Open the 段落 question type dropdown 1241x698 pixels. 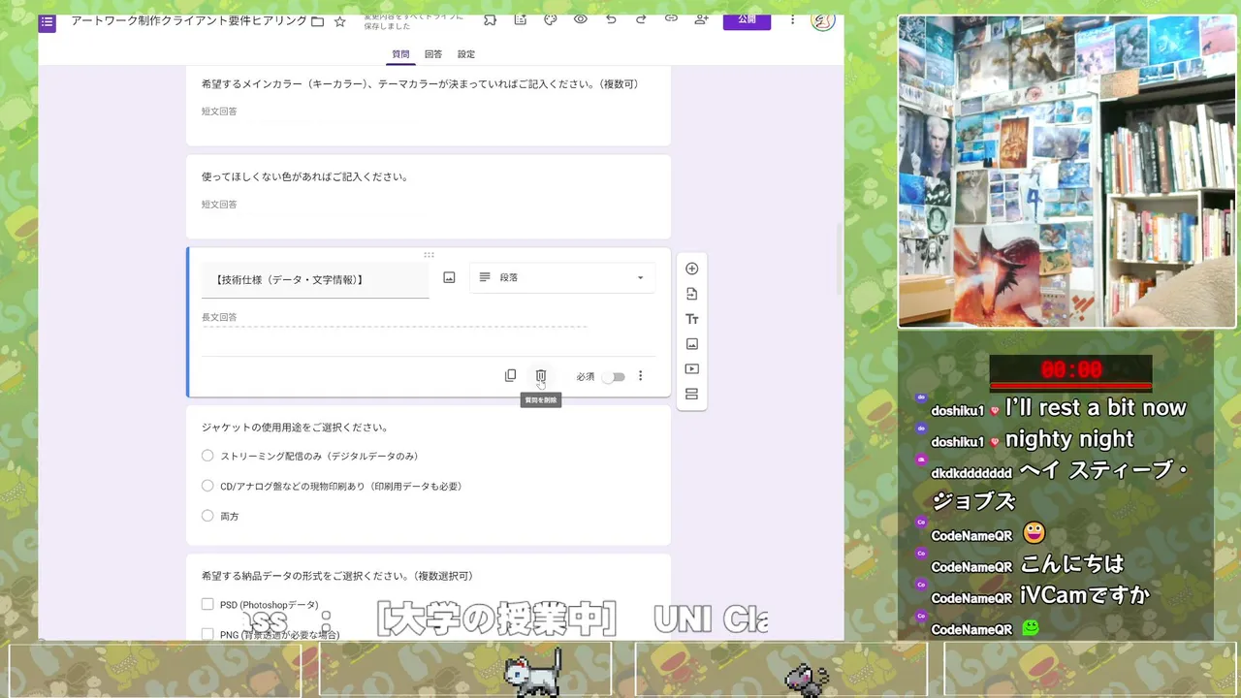pos(562,277)
